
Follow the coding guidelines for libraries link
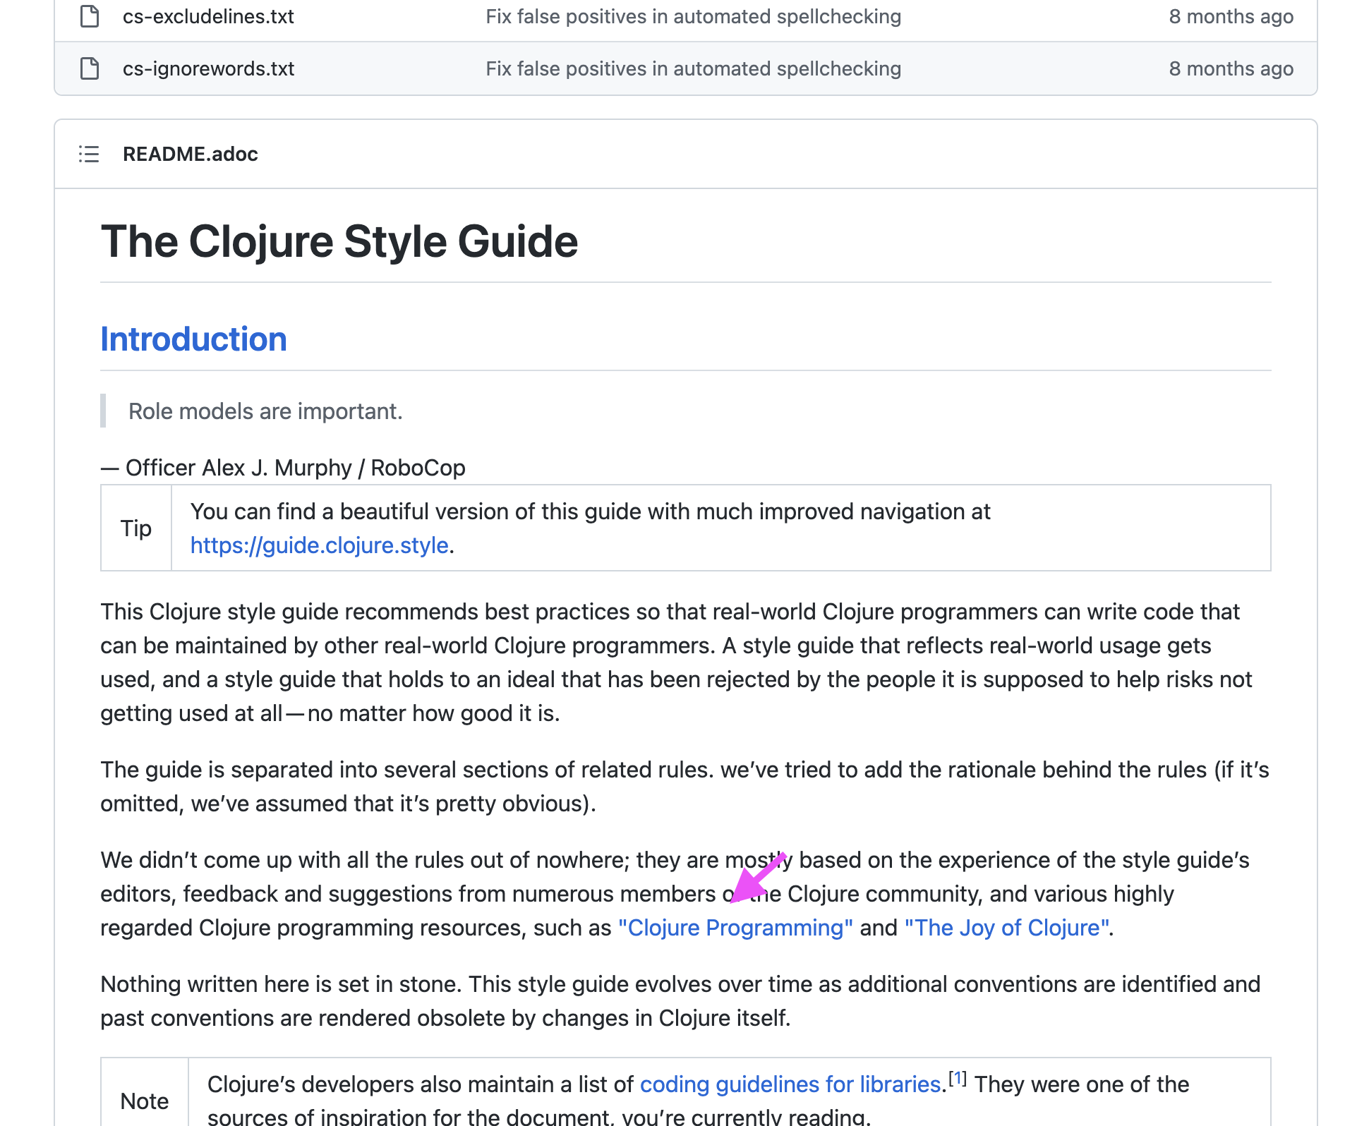pos(790,1084)
